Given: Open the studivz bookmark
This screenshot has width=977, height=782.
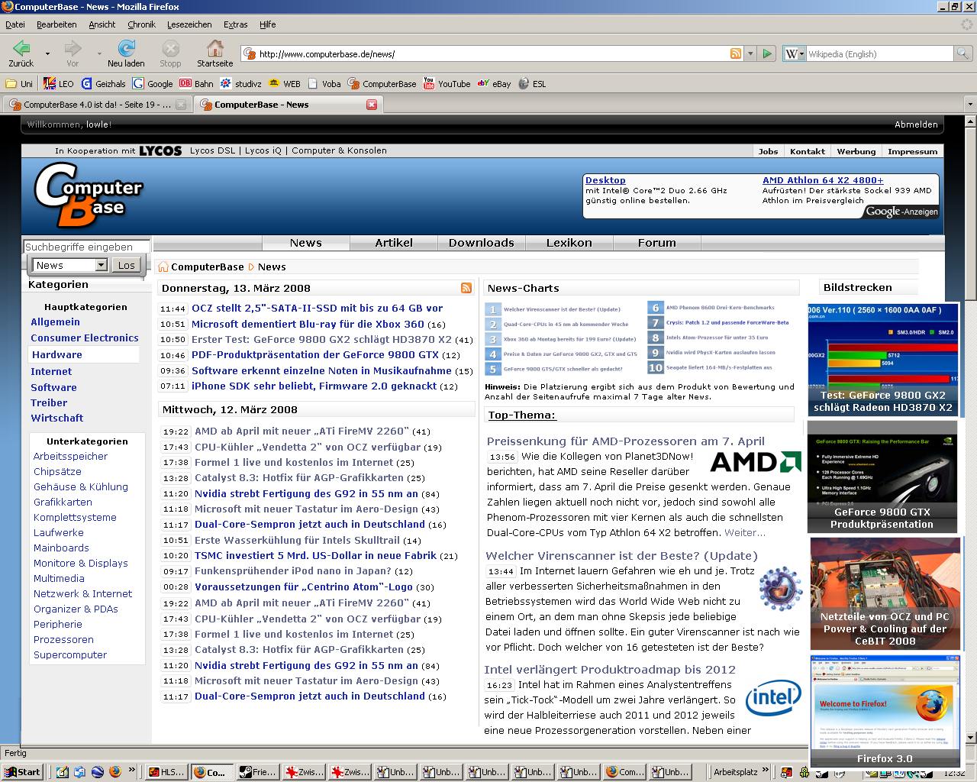Looking at the screenshot, I should point(240,84).
